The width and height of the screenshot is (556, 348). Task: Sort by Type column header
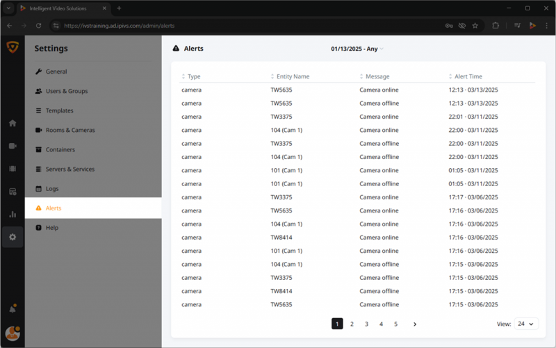(x=191, y=76)
